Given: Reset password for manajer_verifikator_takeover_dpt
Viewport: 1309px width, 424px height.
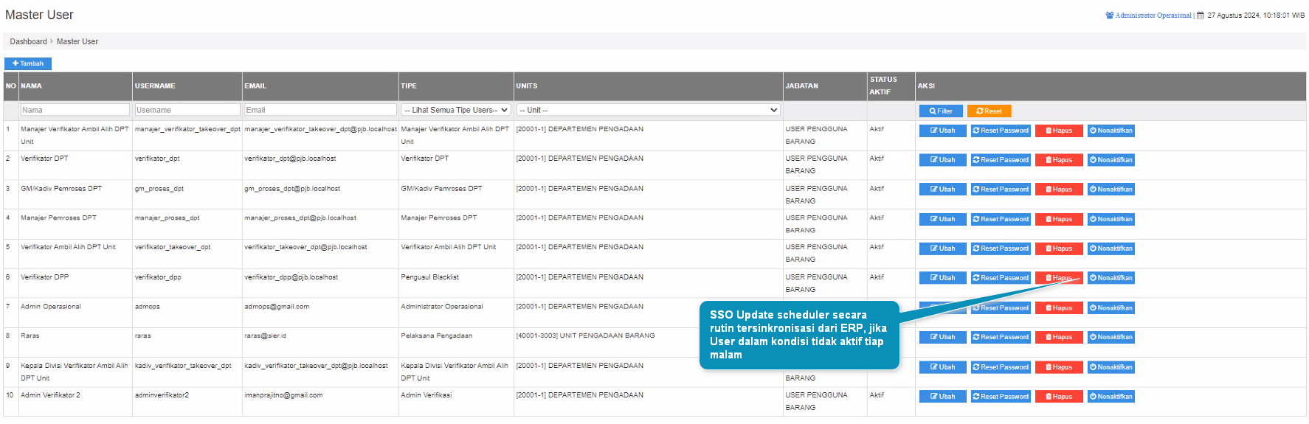Looking at the screenshot, I should (1001, 131).
